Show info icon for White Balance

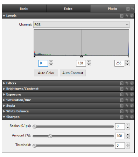coord(132,111)
